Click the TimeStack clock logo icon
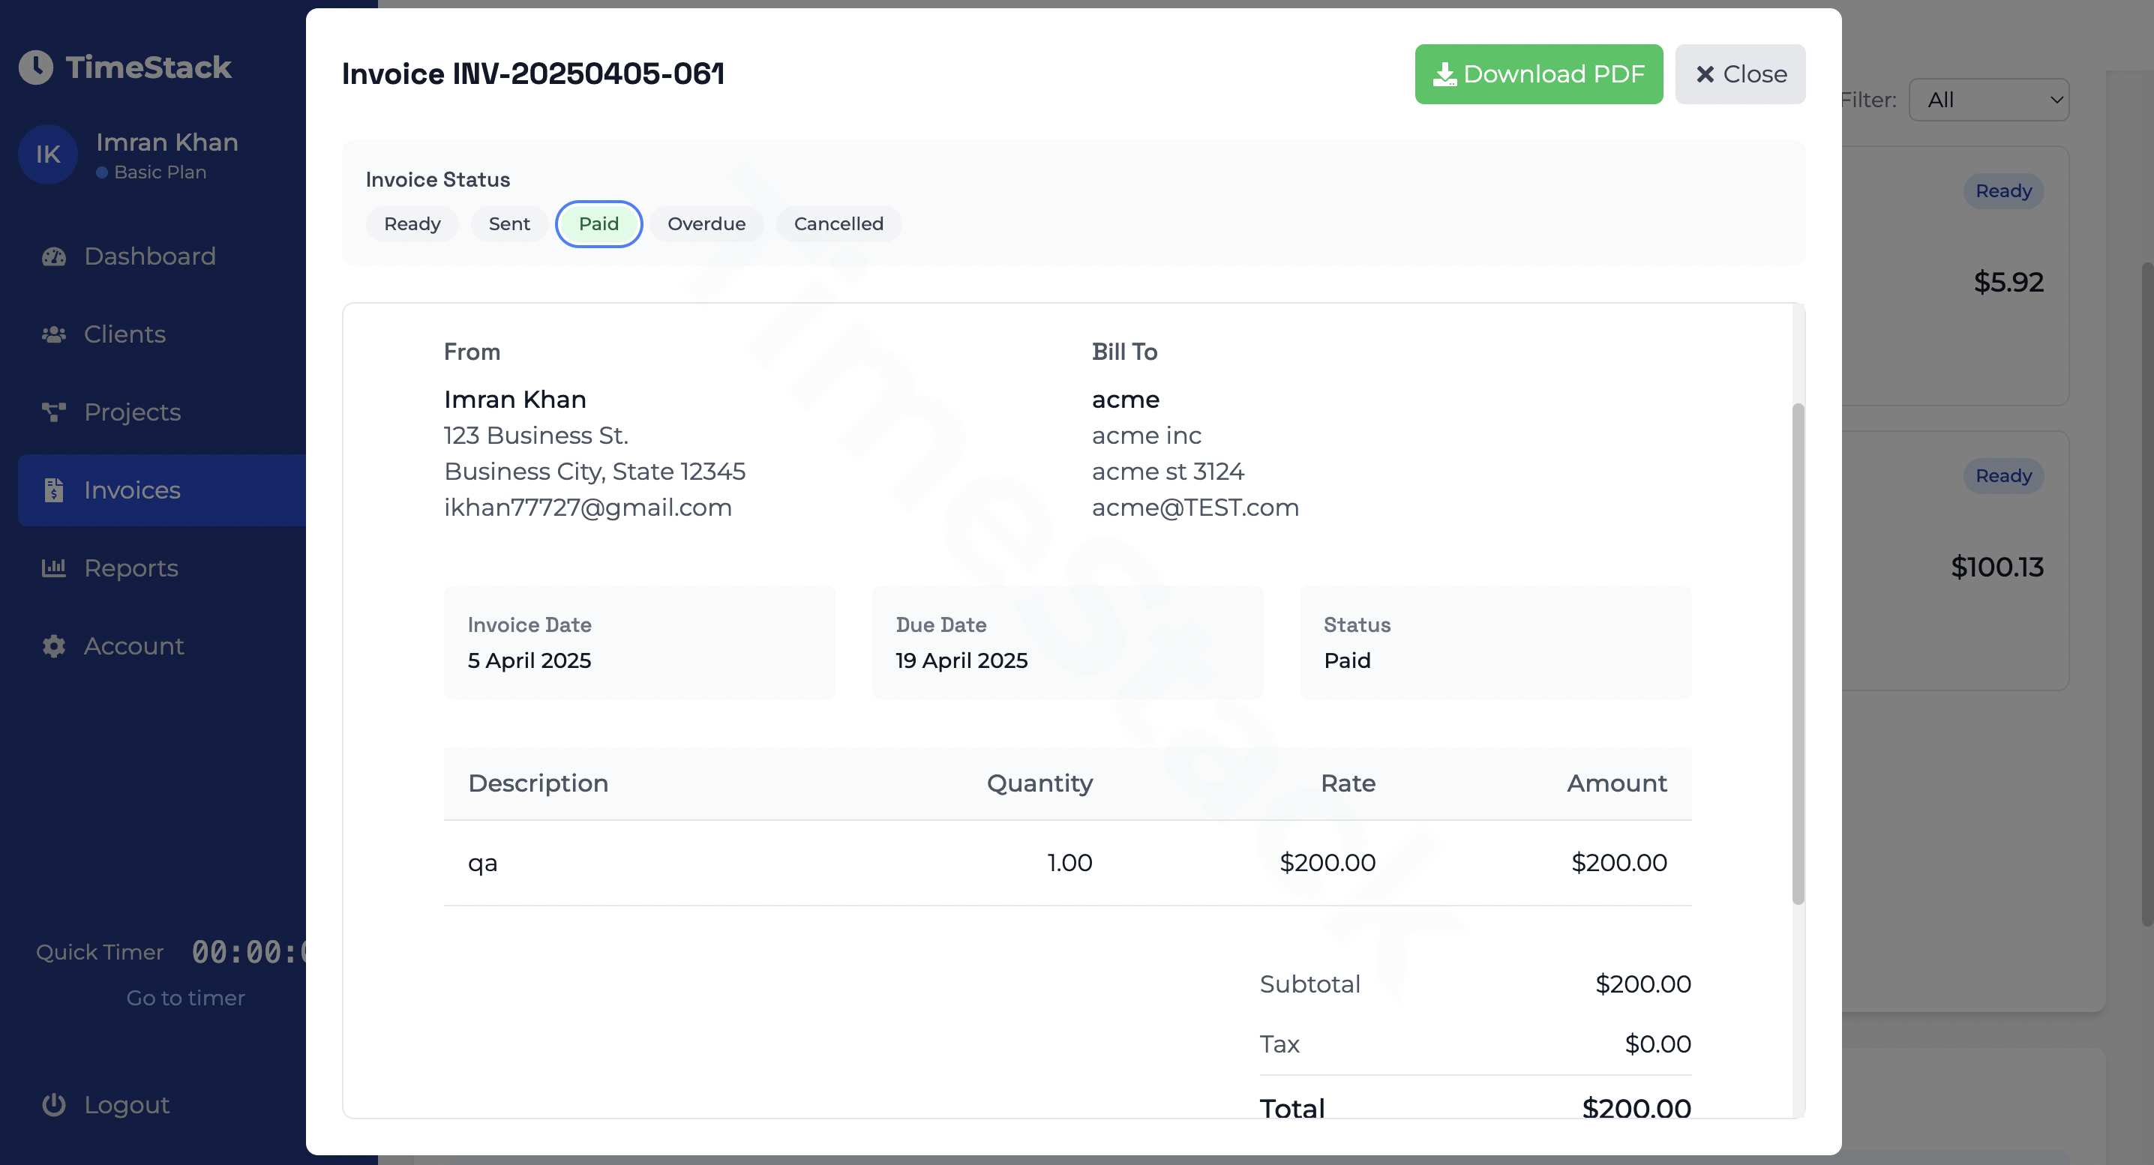This screenshot has height=1165, width=2154. tap(36, 67)
